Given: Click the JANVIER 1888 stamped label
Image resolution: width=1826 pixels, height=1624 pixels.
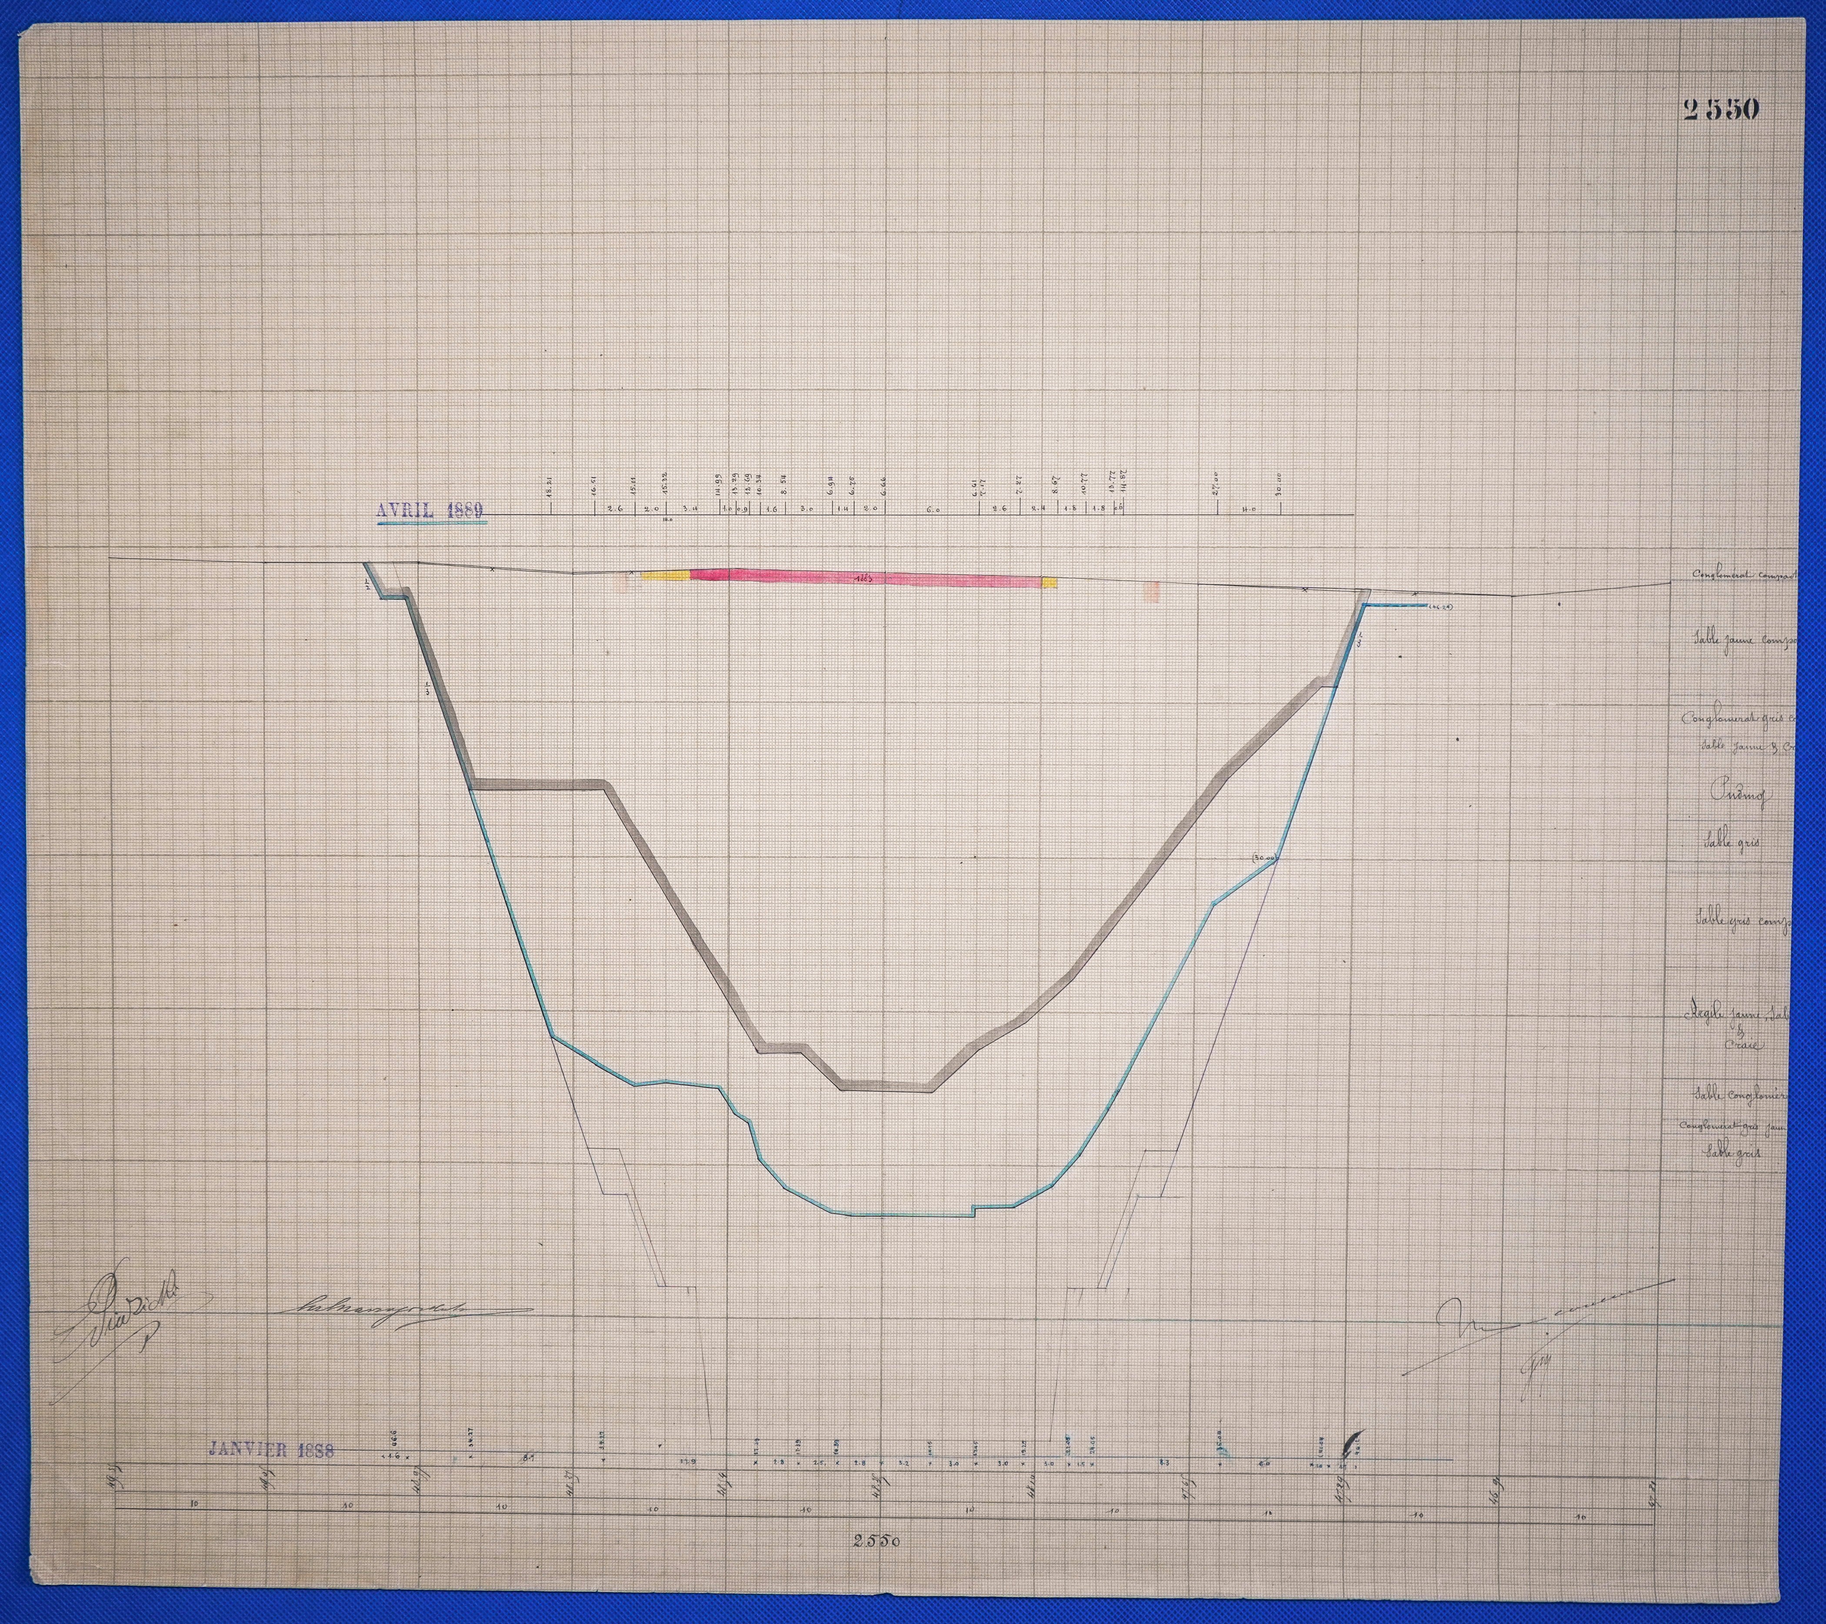Looking at the screenshot, I should (271, 1449).
